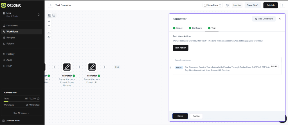Open the run history clock icon

pos(227,5)
